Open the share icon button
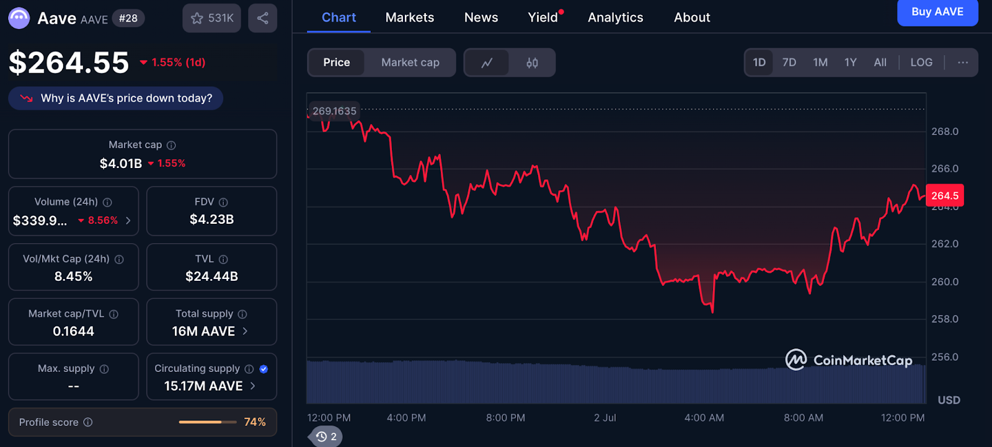992x447 pixels. (x=263, y=18)
